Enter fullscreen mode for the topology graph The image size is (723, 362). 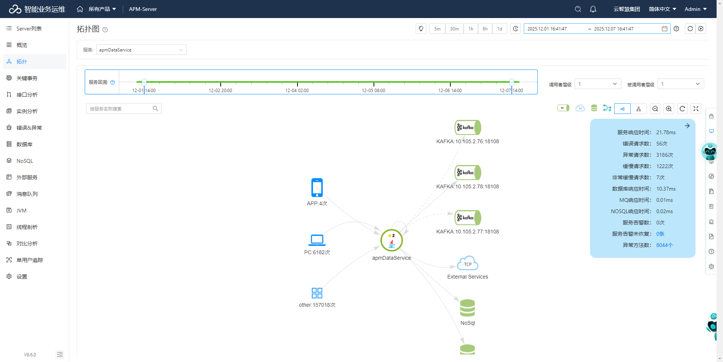coord(696,109)
